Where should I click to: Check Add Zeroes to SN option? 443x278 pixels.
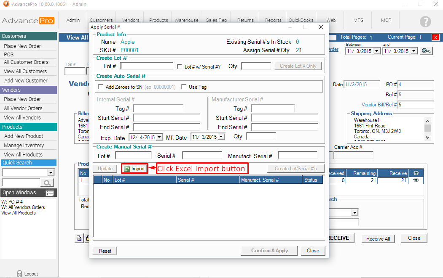coord(101,87)
